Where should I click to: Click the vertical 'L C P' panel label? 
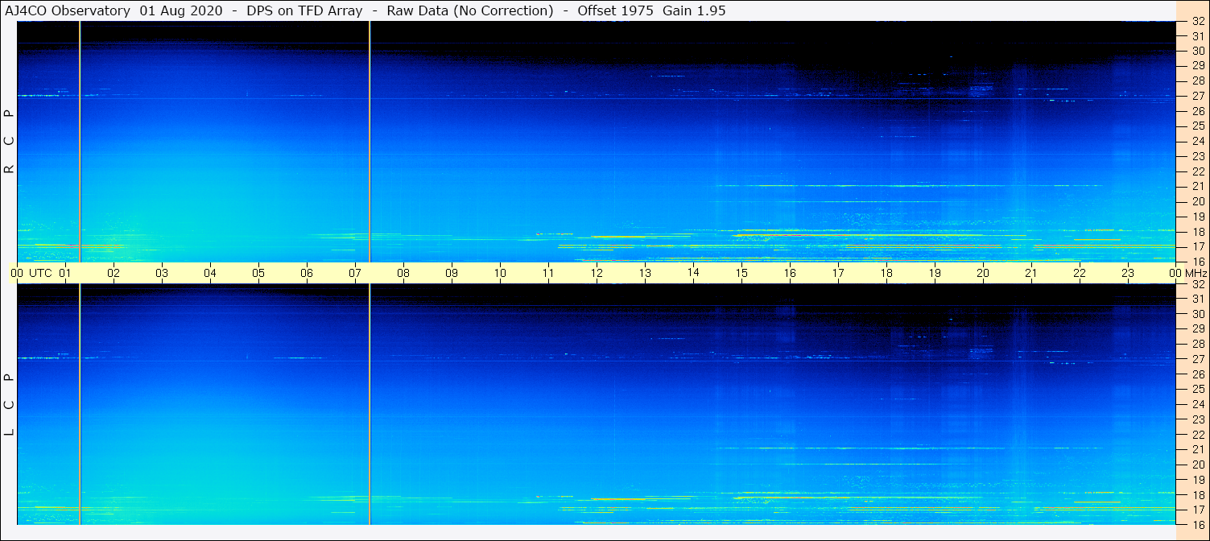tap(9, 405)
